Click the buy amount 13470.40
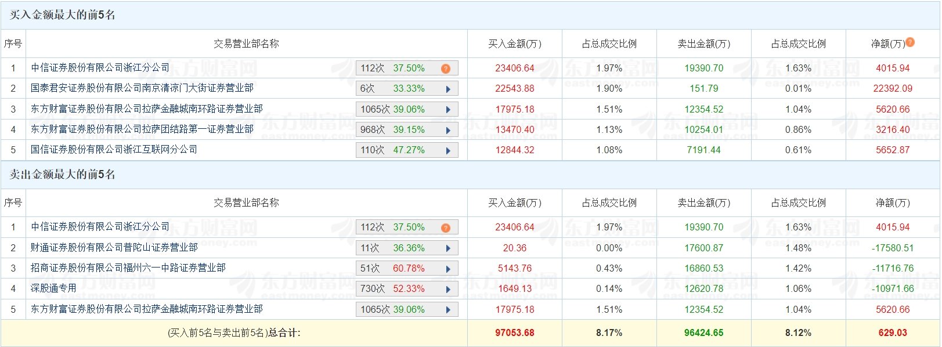Viewport: 942px width, 347px height. 515,130
